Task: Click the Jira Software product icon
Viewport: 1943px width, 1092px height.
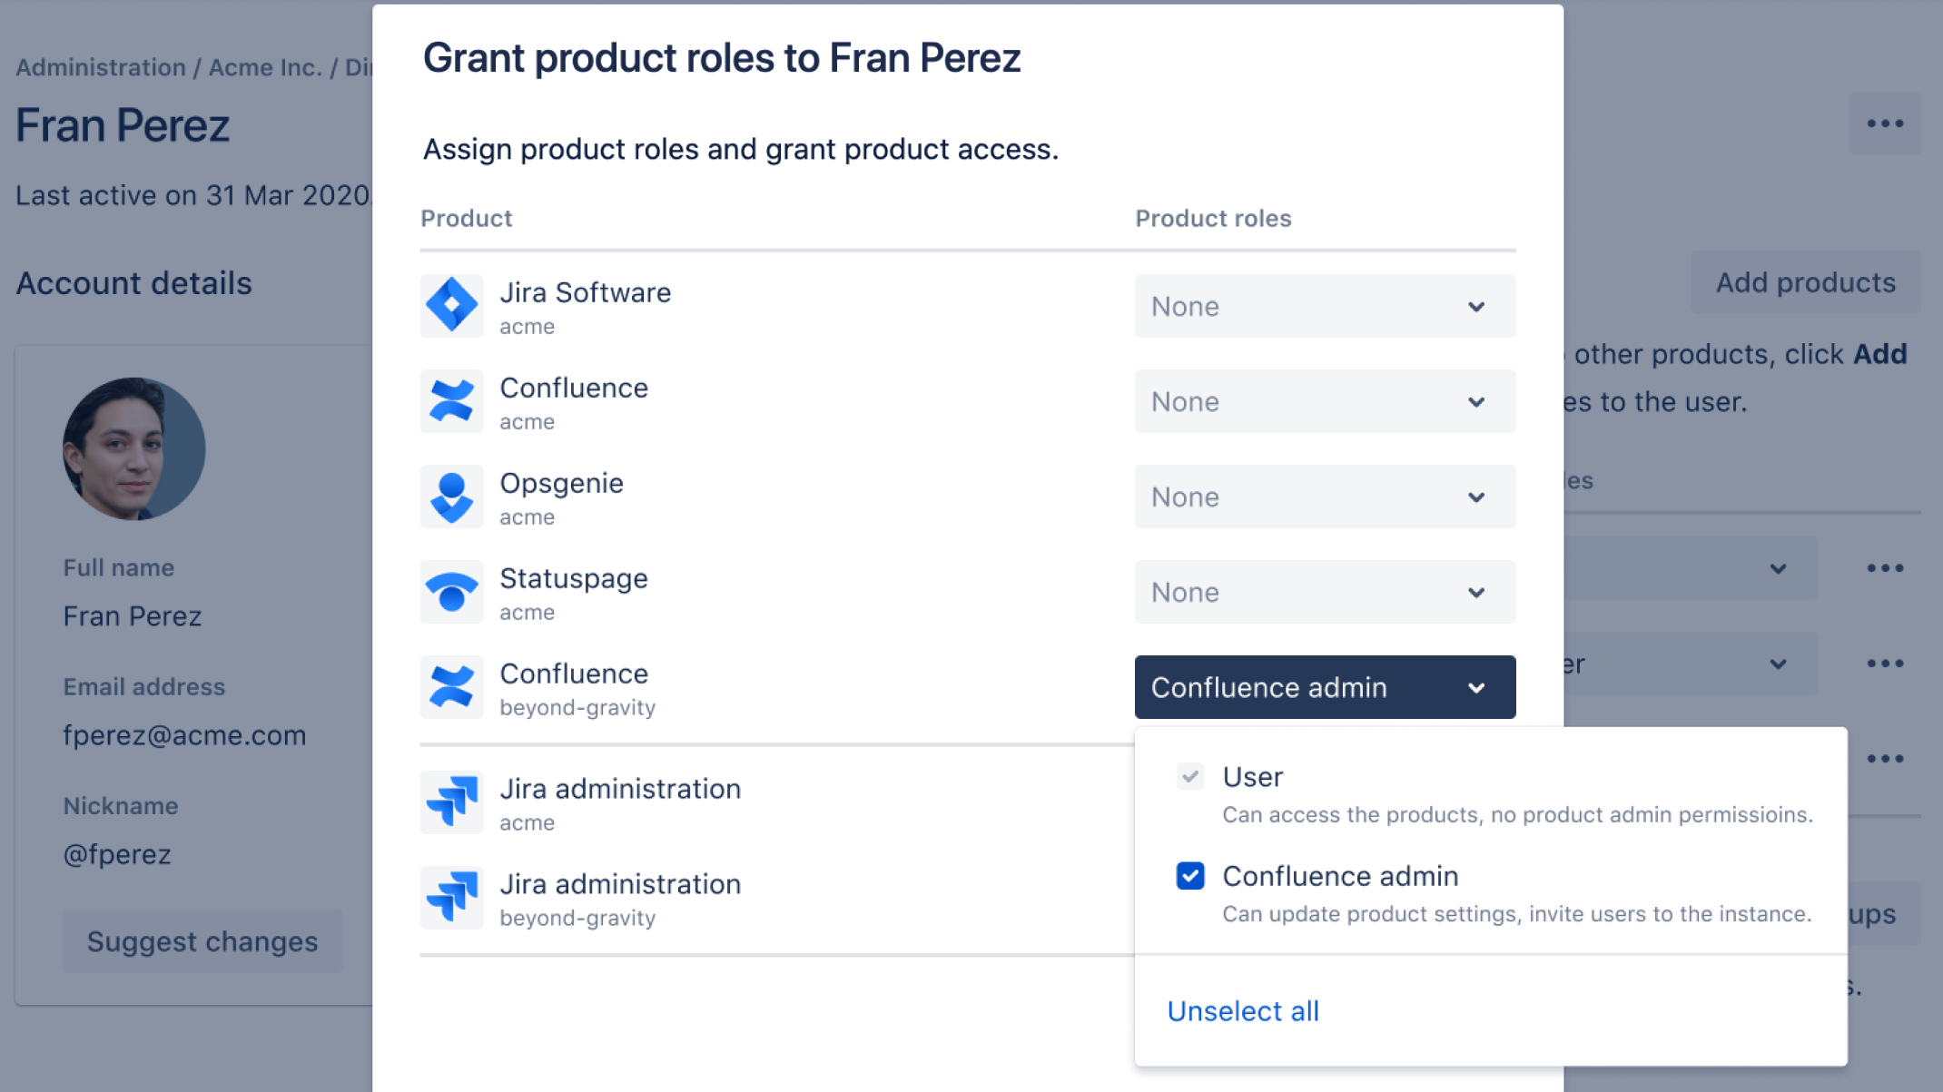Action: point(451,306)
